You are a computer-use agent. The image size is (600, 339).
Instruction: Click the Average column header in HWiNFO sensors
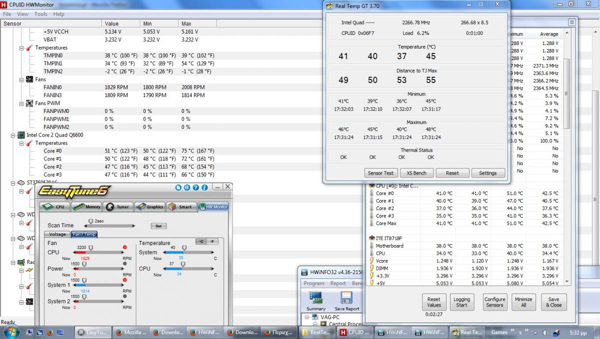(548, 34)
